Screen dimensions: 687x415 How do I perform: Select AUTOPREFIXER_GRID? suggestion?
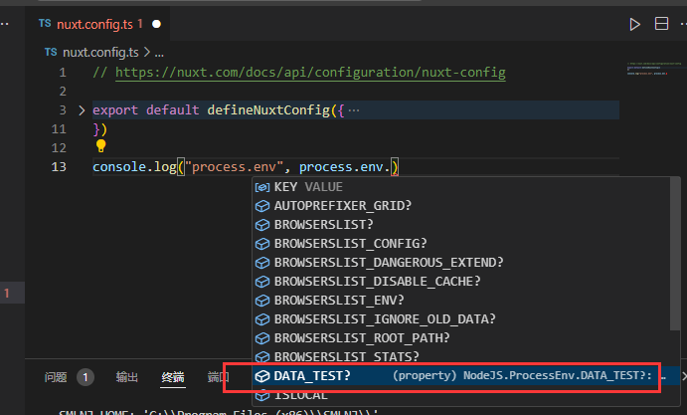tap(461, 206)
